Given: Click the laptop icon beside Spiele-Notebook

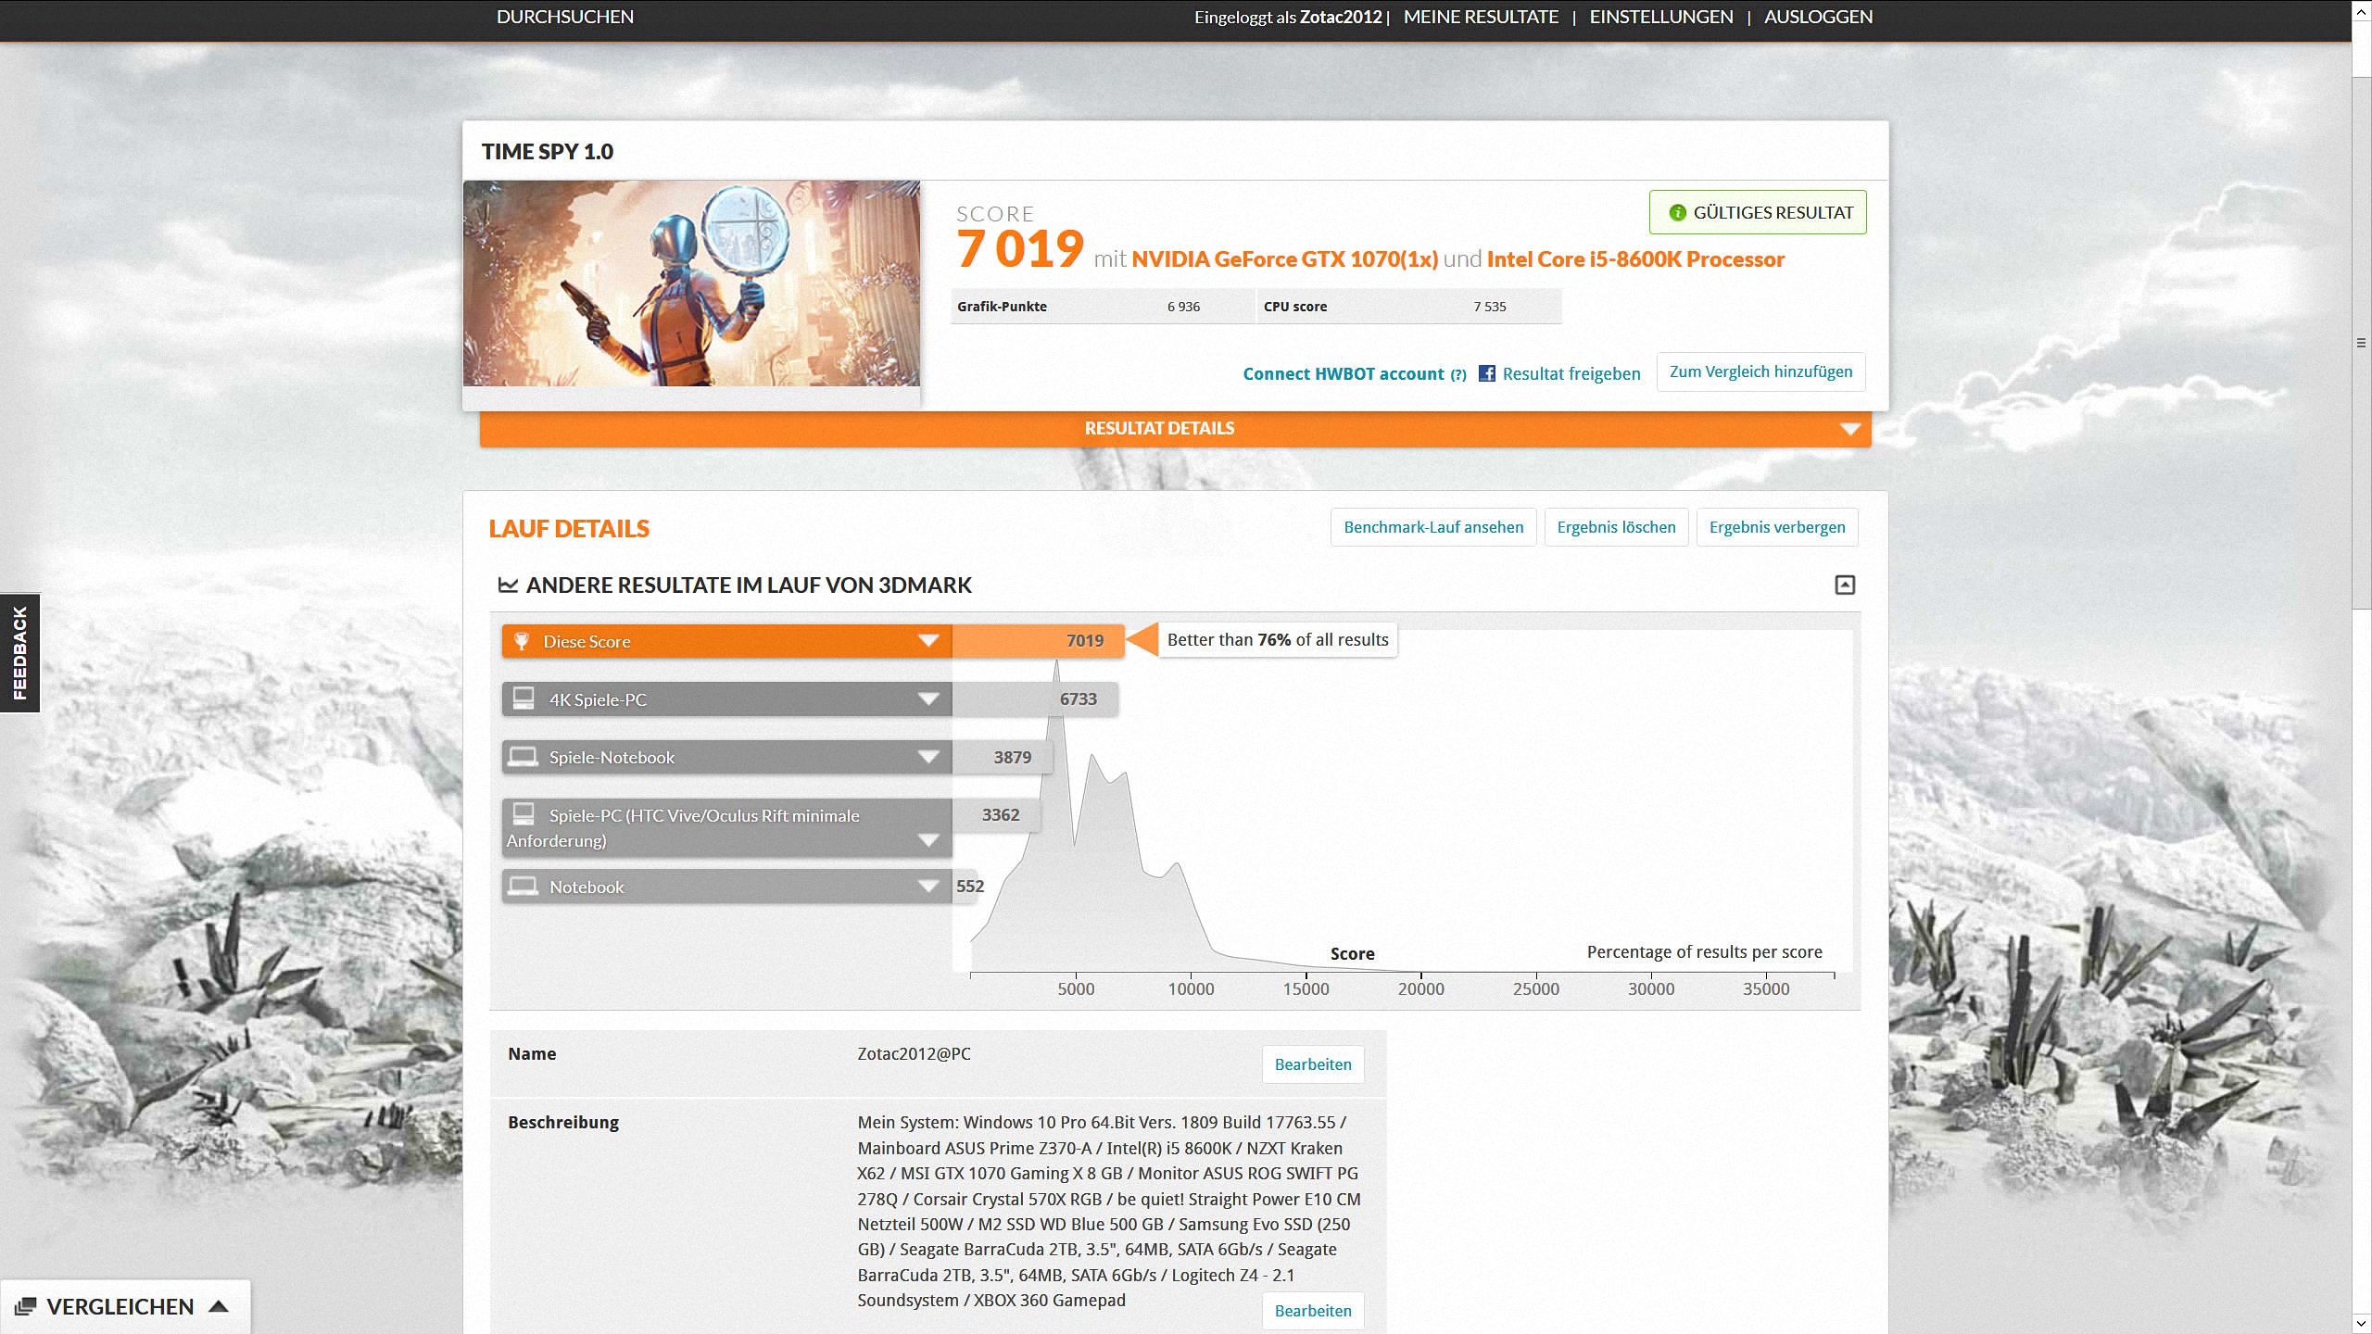Looking at the screenshot, I should point(523,757).
